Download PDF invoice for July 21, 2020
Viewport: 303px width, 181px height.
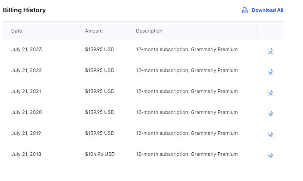pos(270,114)
